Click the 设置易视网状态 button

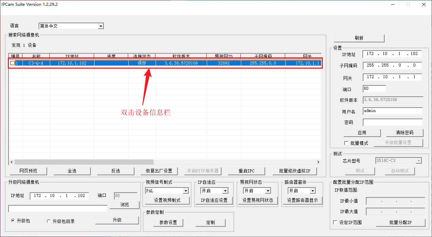coord(258,200)
